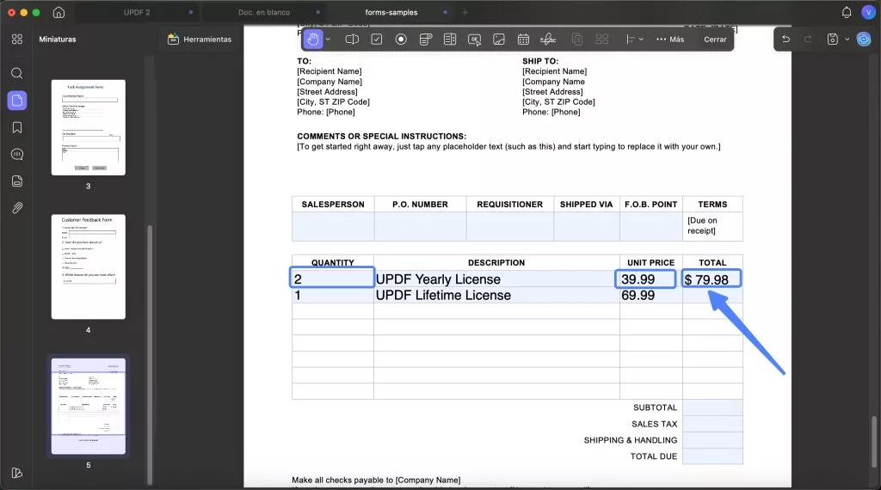Click the '[Due on receipt]' terms text
Image resolution: width=881 pixels, height=490 pixels.
pos(702,225)
